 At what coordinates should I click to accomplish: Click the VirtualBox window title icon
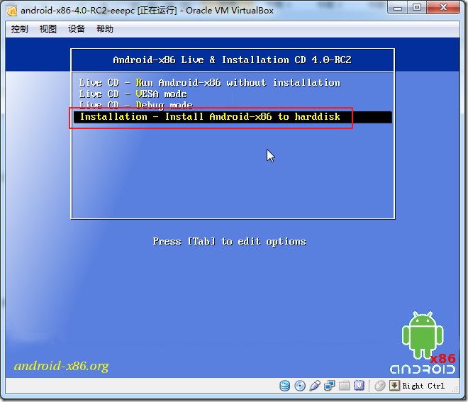click(11, 11)
